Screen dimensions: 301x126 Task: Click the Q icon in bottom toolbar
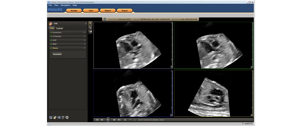[67, 118]
